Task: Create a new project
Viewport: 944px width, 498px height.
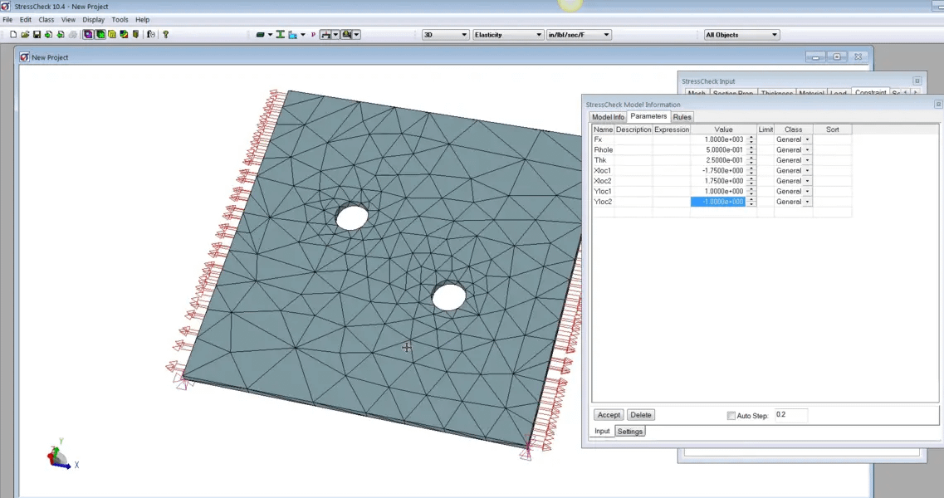Action: click(x=12, y=34)
